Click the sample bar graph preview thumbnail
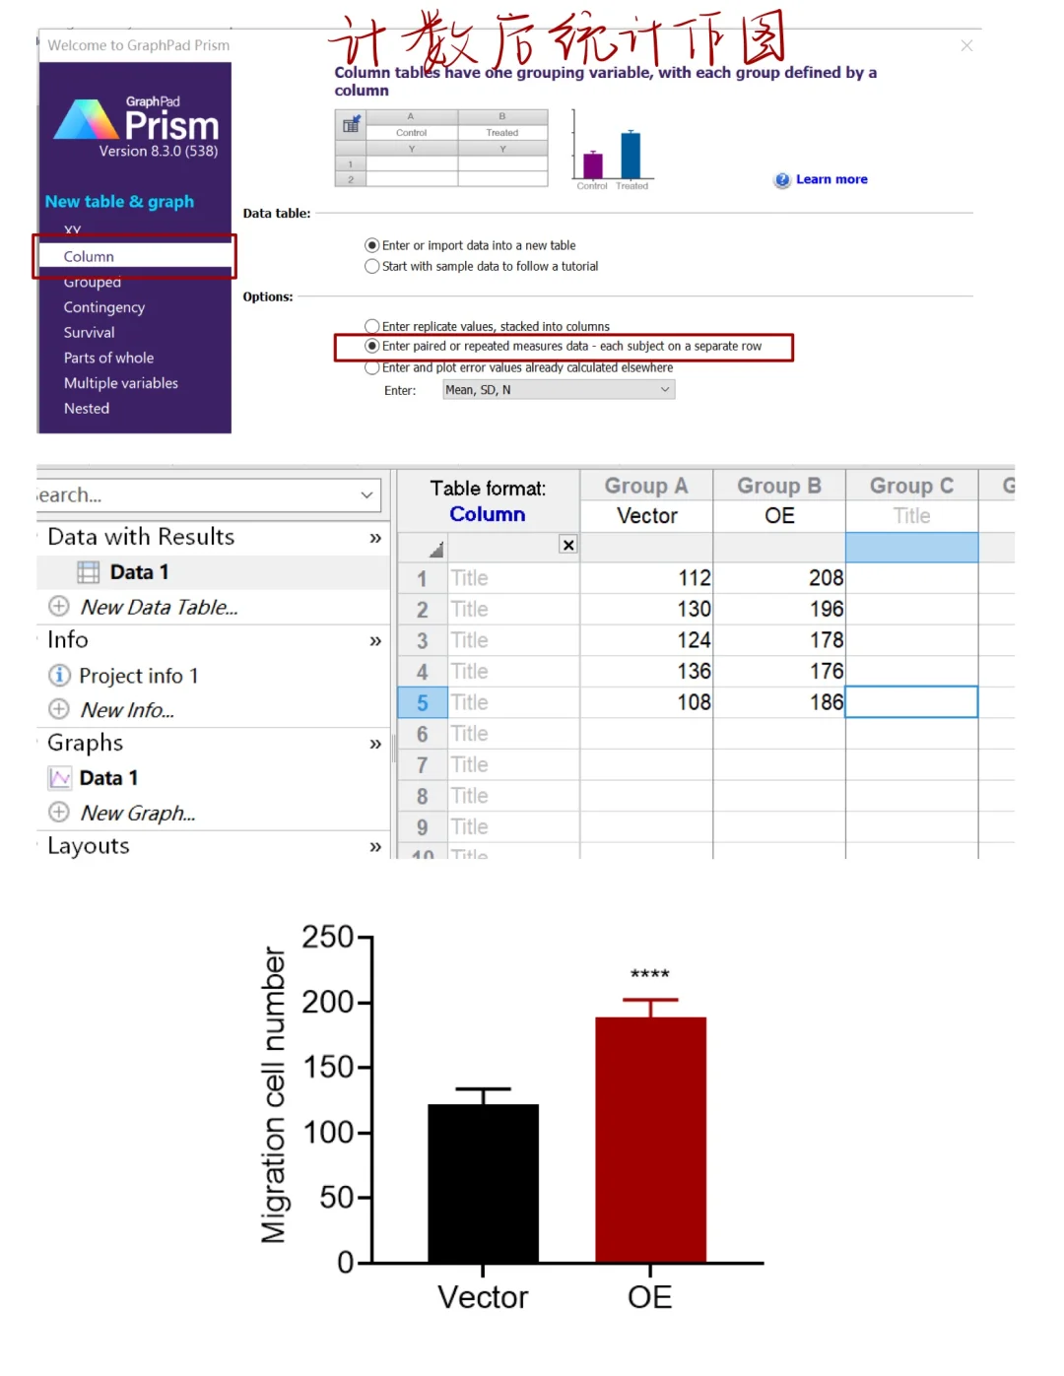The height and width of the screenshot is (1376, 1064). (x=612, y=150)
